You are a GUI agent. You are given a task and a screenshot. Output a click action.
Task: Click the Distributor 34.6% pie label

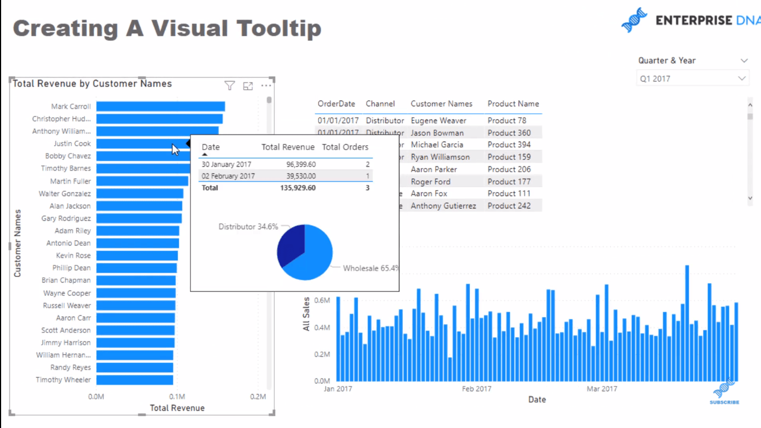point(248,227)
